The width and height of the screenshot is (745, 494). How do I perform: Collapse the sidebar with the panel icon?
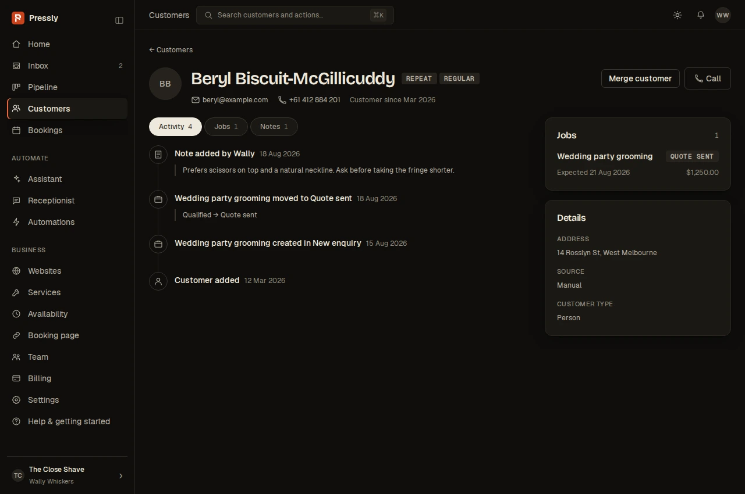(119, 20)
